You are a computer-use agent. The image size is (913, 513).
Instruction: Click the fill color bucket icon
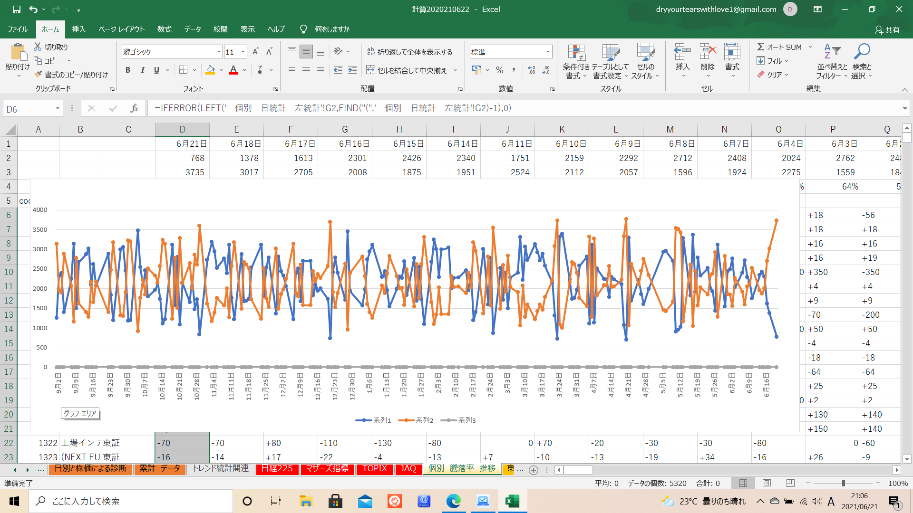coord(210,70)
